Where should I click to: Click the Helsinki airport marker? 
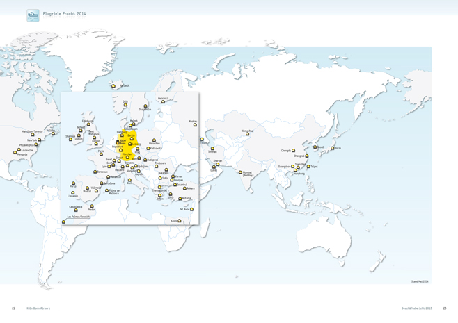(x=163, y=103)
